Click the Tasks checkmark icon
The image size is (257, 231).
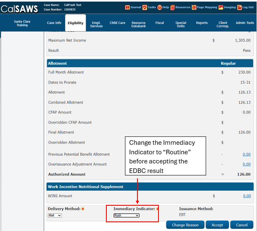click(144, 7)
